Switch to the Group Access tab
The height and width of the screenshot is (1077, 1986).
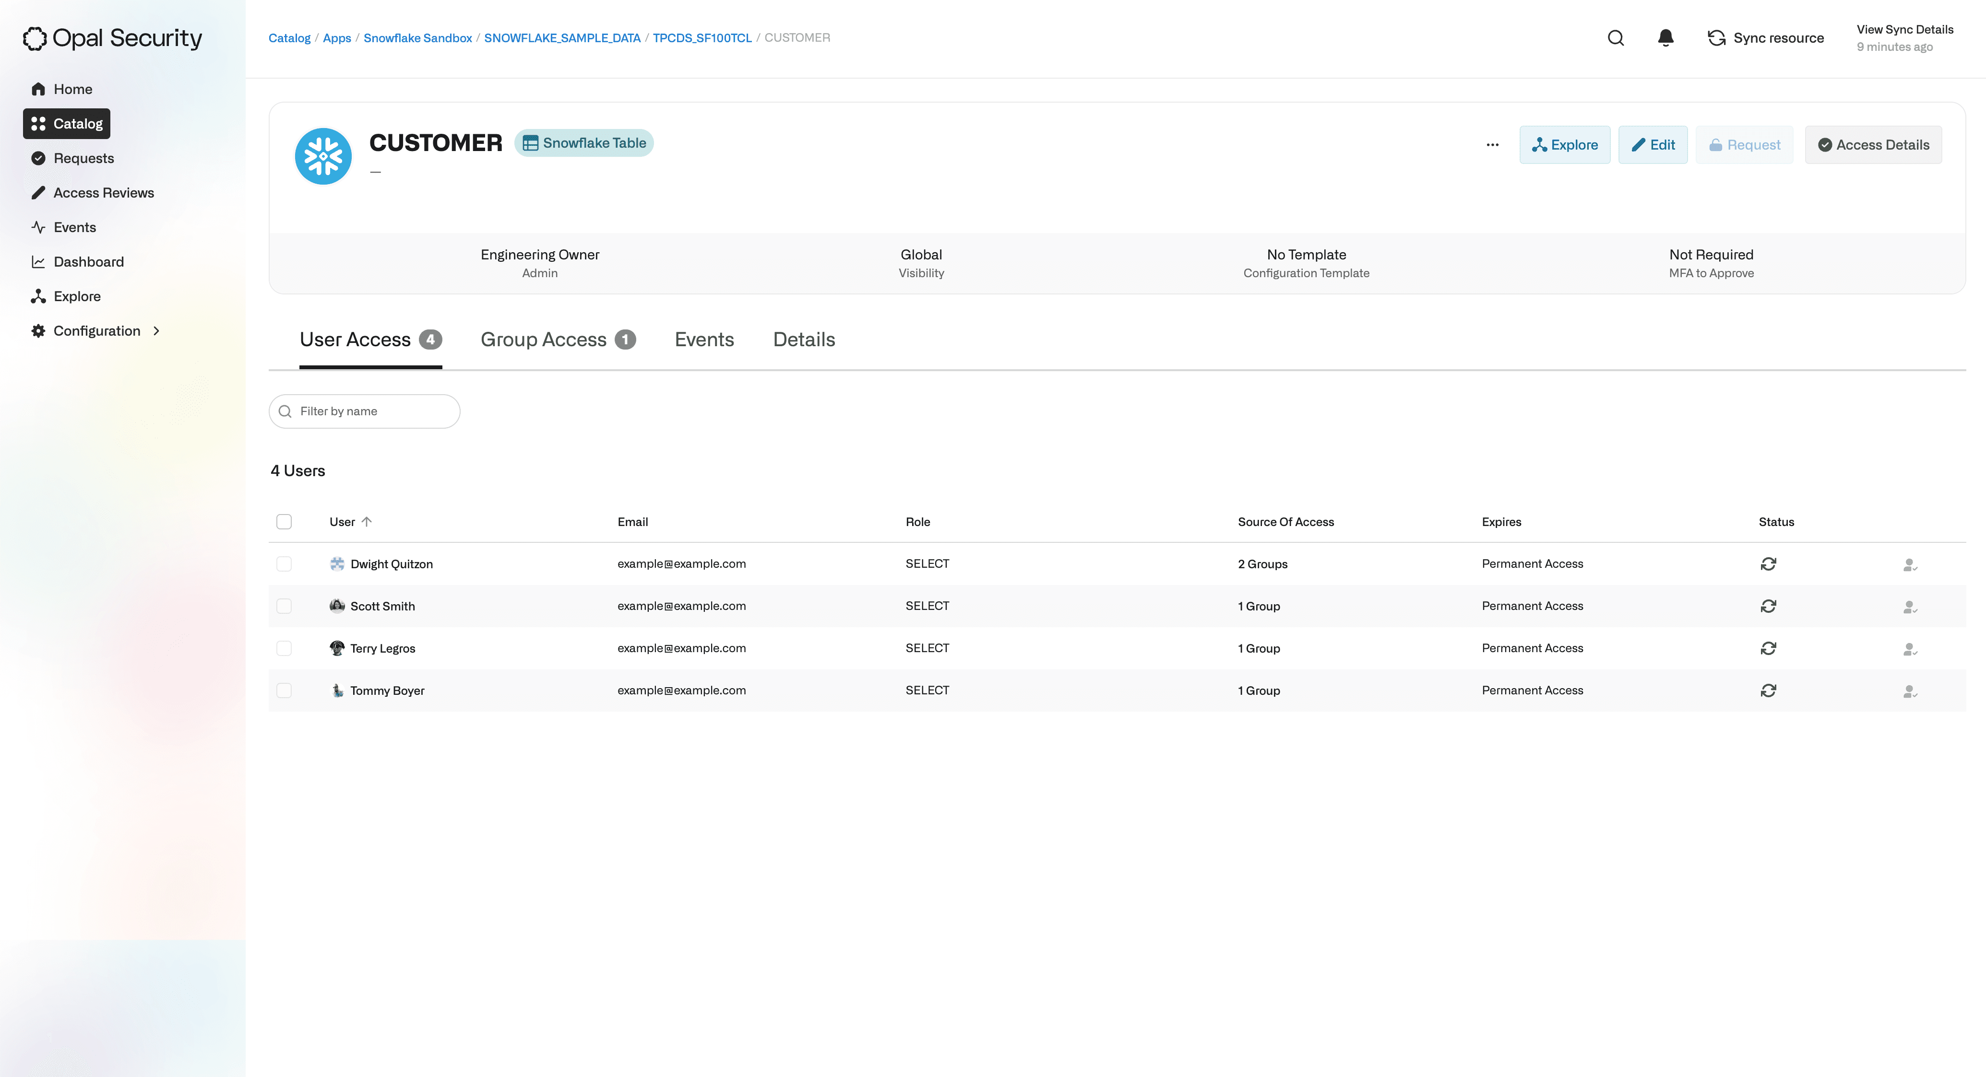point(558,340)
